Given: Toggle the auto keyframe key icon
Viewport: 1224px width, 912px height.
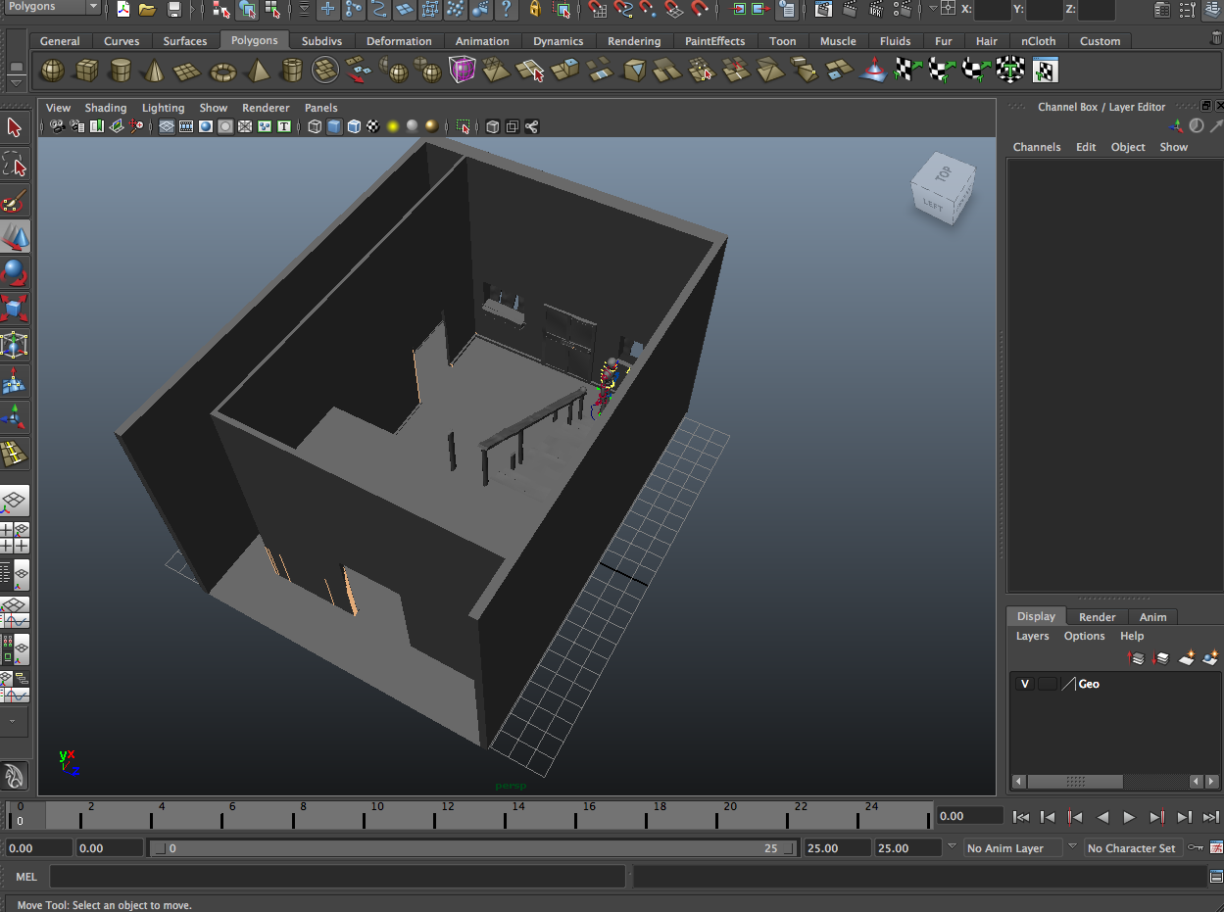Looking at the screenshot, I should [1195, 847].
